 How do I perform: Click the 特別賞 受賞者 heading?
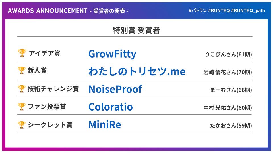click(136, 30)
